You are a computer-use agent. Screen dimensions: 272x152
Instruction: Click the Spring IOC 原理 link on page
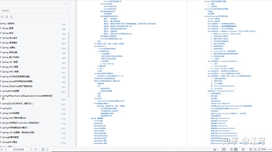coord(100,138)
